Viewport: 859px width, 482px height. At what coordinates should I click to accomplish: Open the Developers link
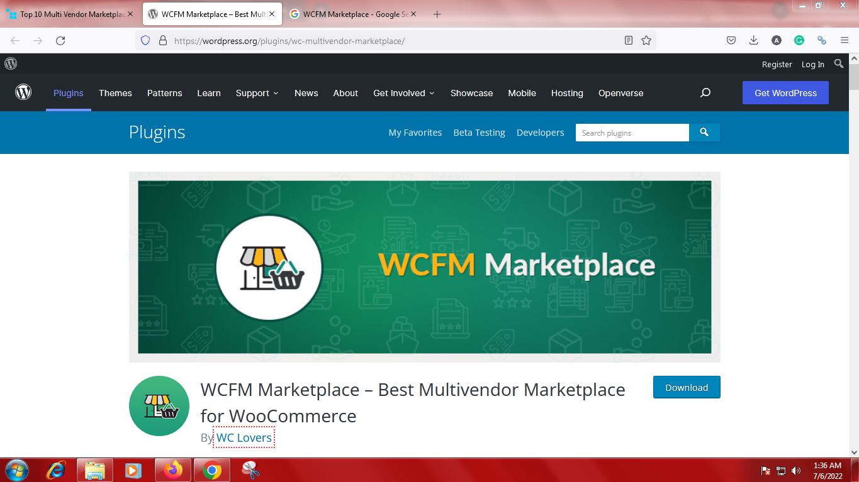(x=541, y=133)
